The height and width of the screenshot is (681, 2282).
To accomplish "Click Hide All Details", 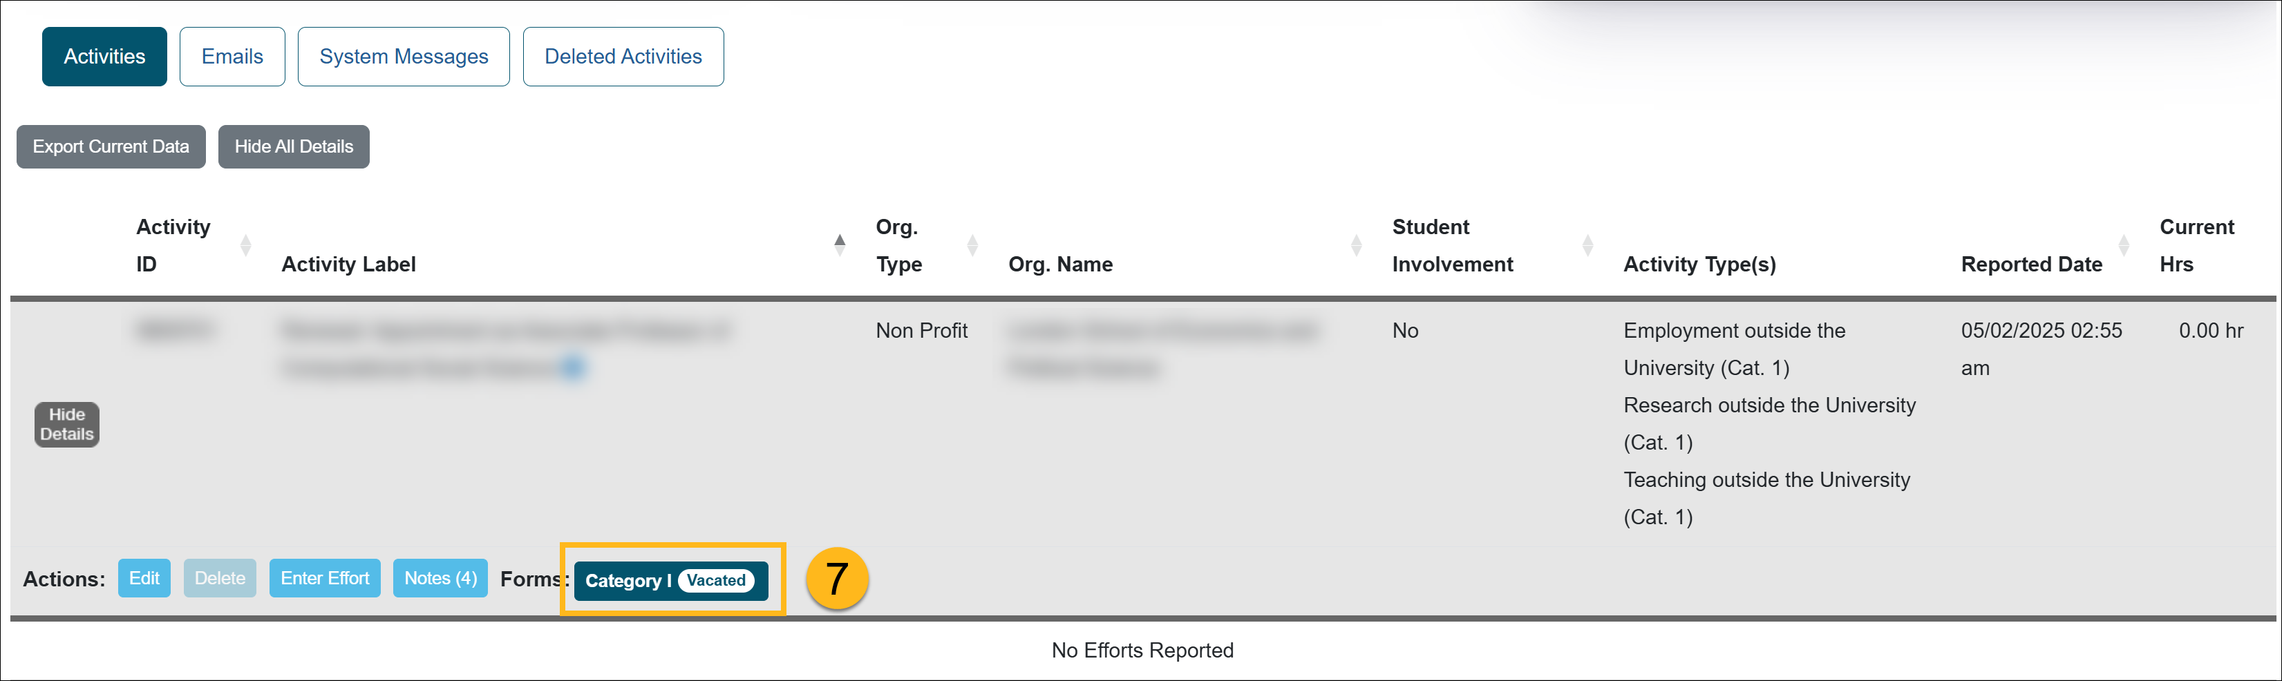I will [293, 146].
